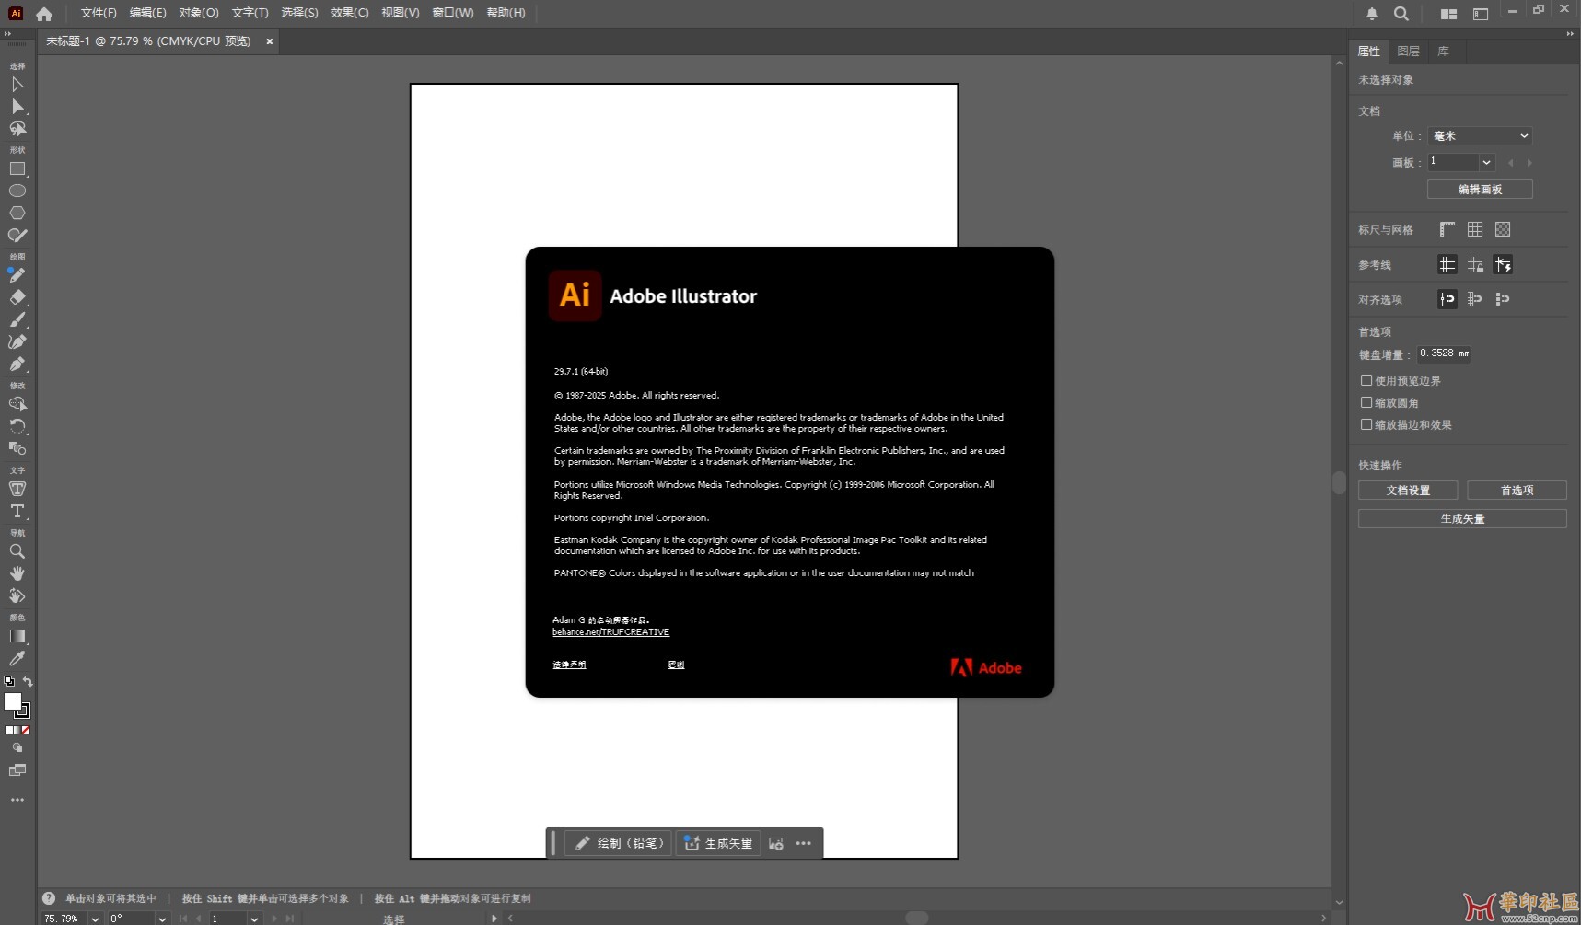Viewport: 1581px width, 925px height.
Task: Expand the 画板 artboard number dropdown
Action: [x=1485, y=162]
